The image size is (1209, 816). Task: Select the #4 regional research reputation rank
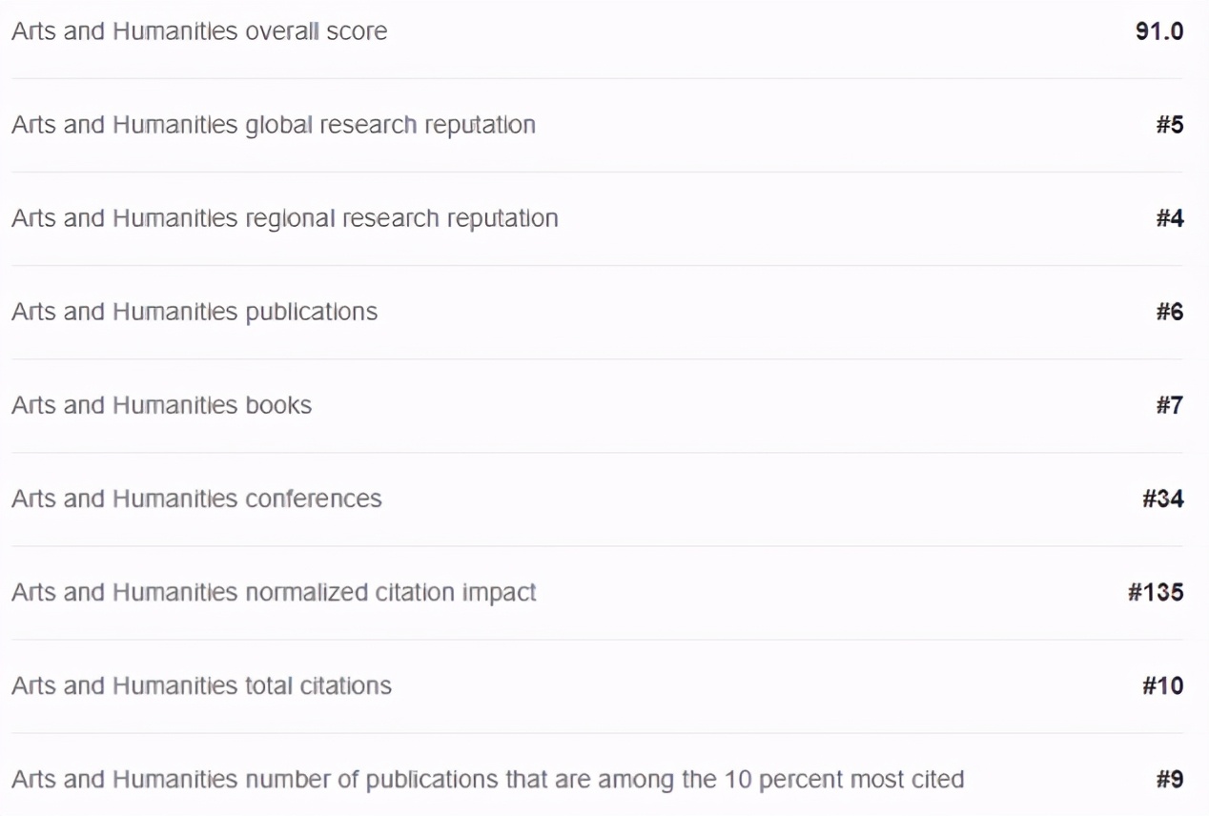pos(1169,218)
